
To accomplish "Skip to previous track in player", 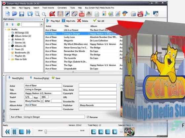I will pos(8,132).
